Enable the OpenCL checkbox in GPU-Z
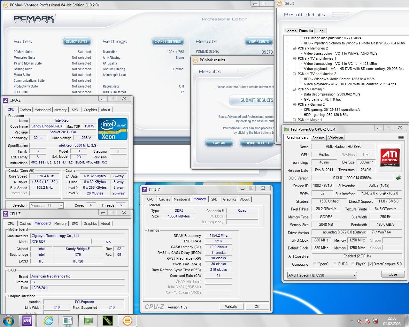The height and width of the screenshot is (327, 409). click(x=315, y=264)
